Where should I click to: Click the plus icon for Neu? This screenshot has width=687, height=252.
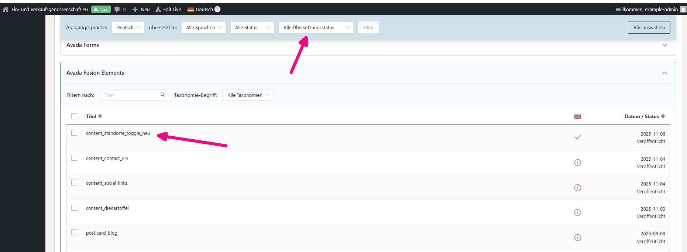click(x=135, y=10)
